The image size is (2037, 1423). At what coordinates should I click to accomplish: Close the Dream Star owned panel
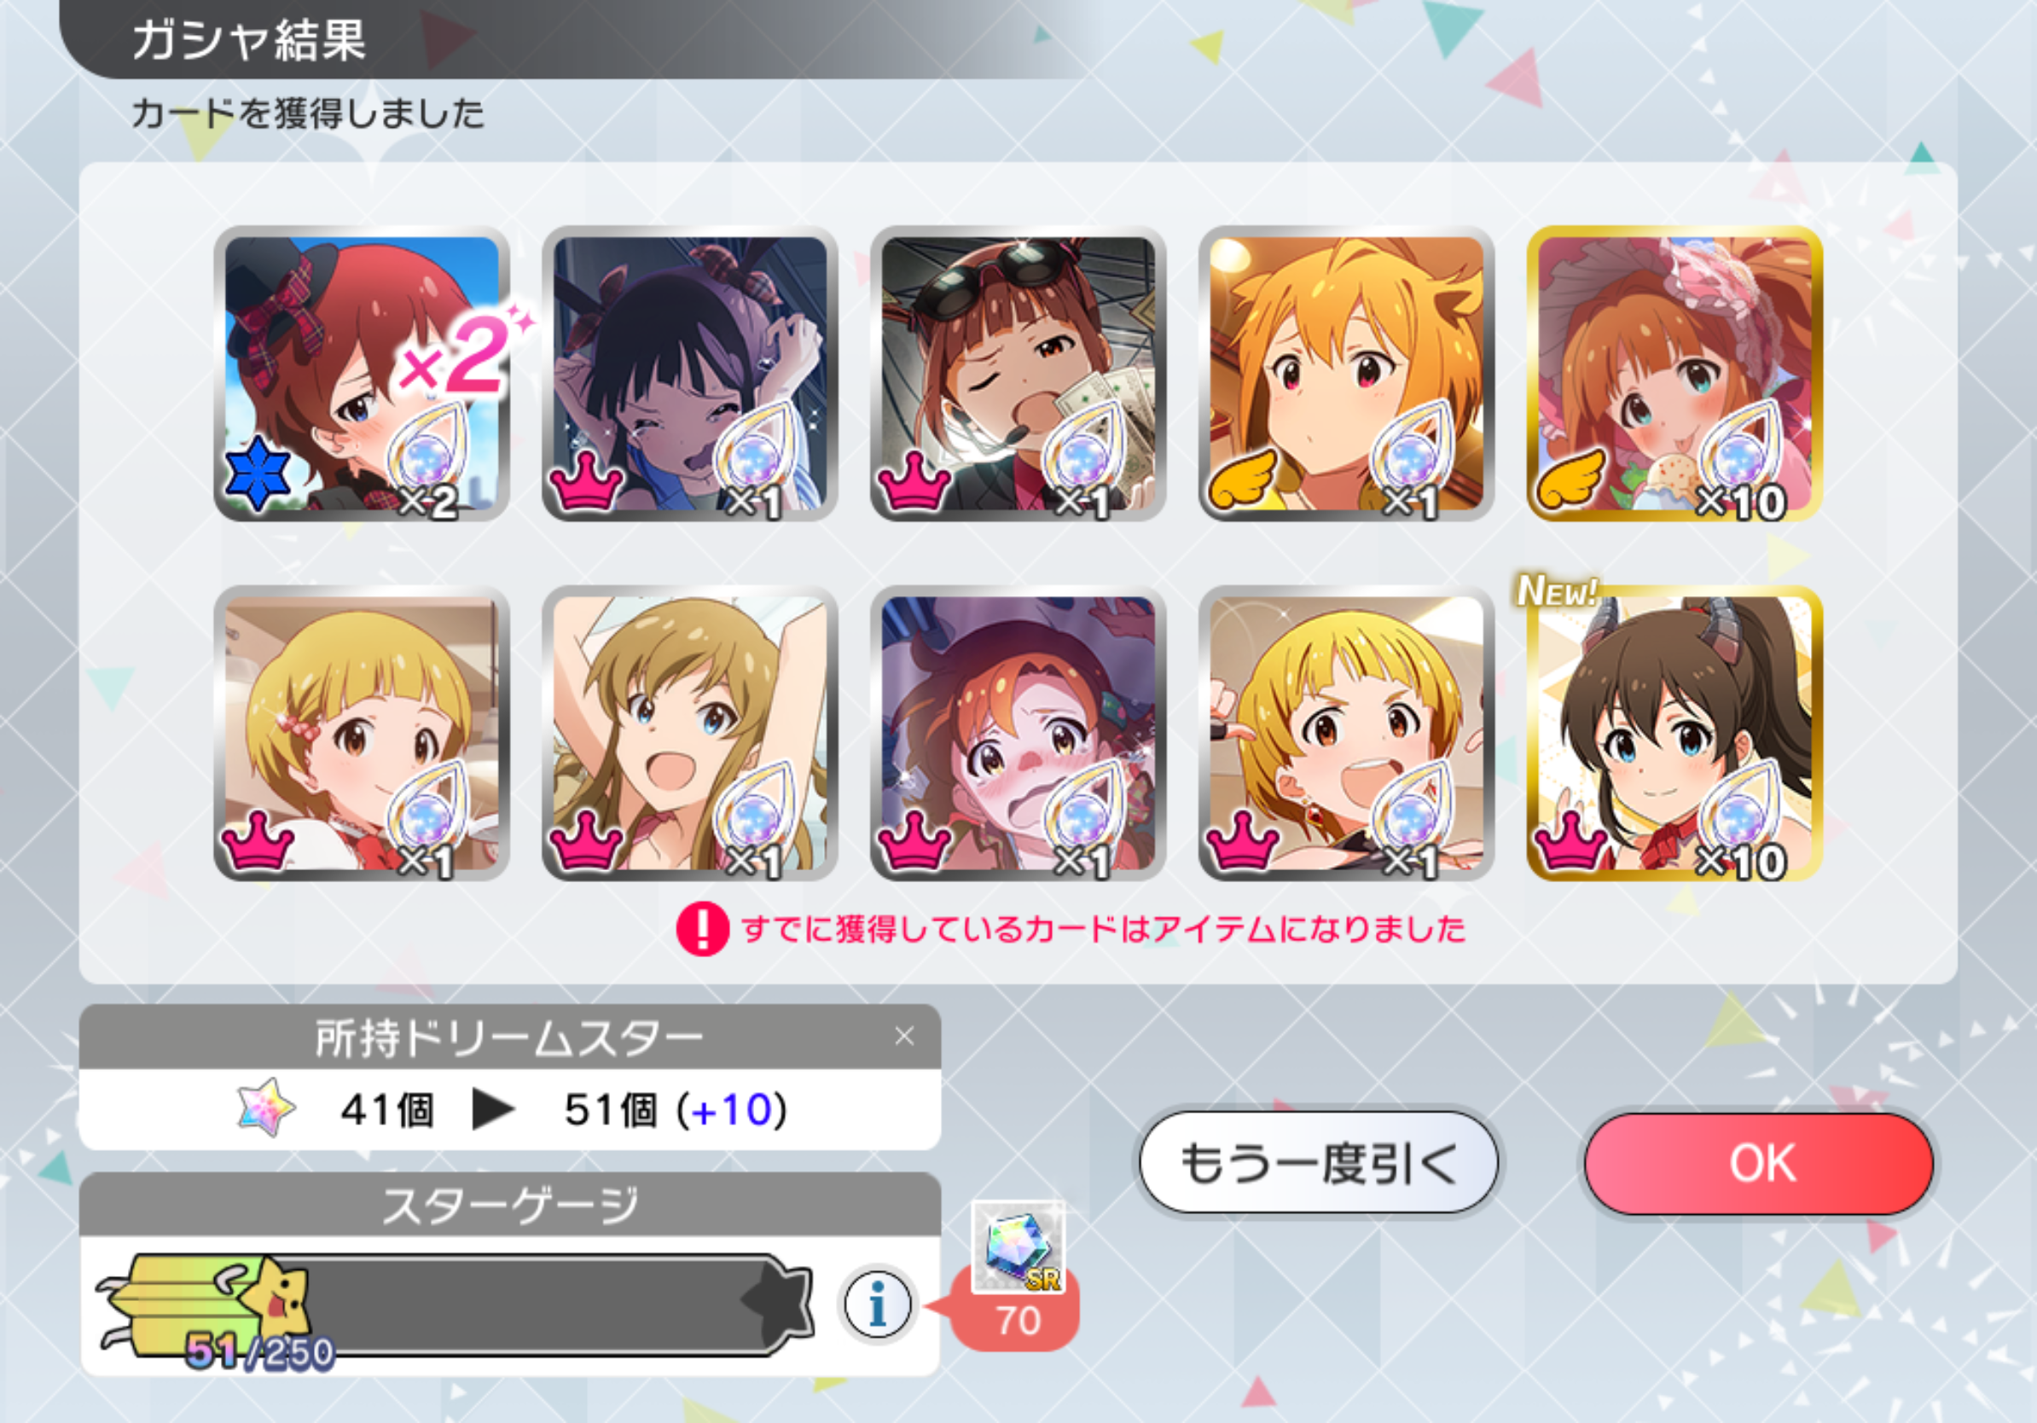tap(904, 1037)
